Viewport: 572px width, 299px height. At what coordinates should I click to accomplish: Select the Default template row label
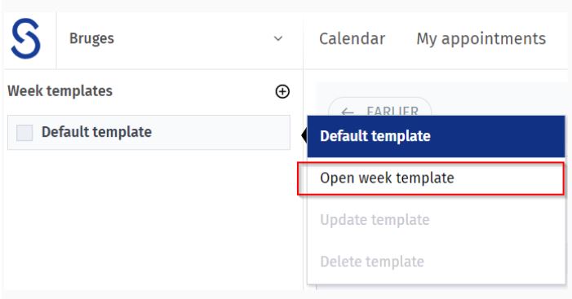click(x=96, y=132)
